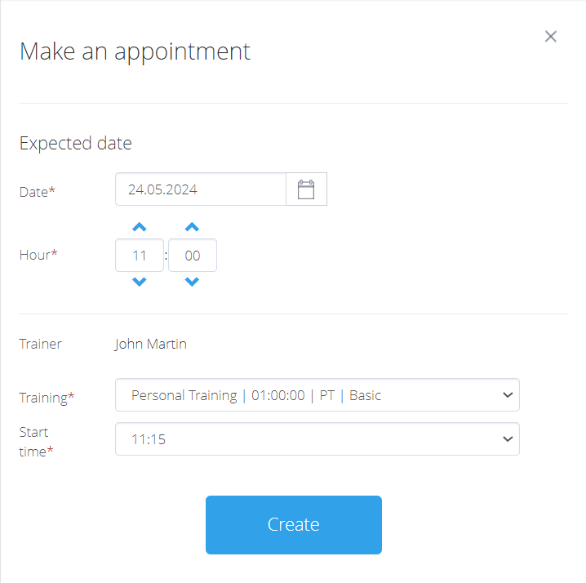Image resolution: width=586 pixels, height=583 pixels.
Task: Decrease the minutes with the down arrow
Action: click(x=192, y=282)
